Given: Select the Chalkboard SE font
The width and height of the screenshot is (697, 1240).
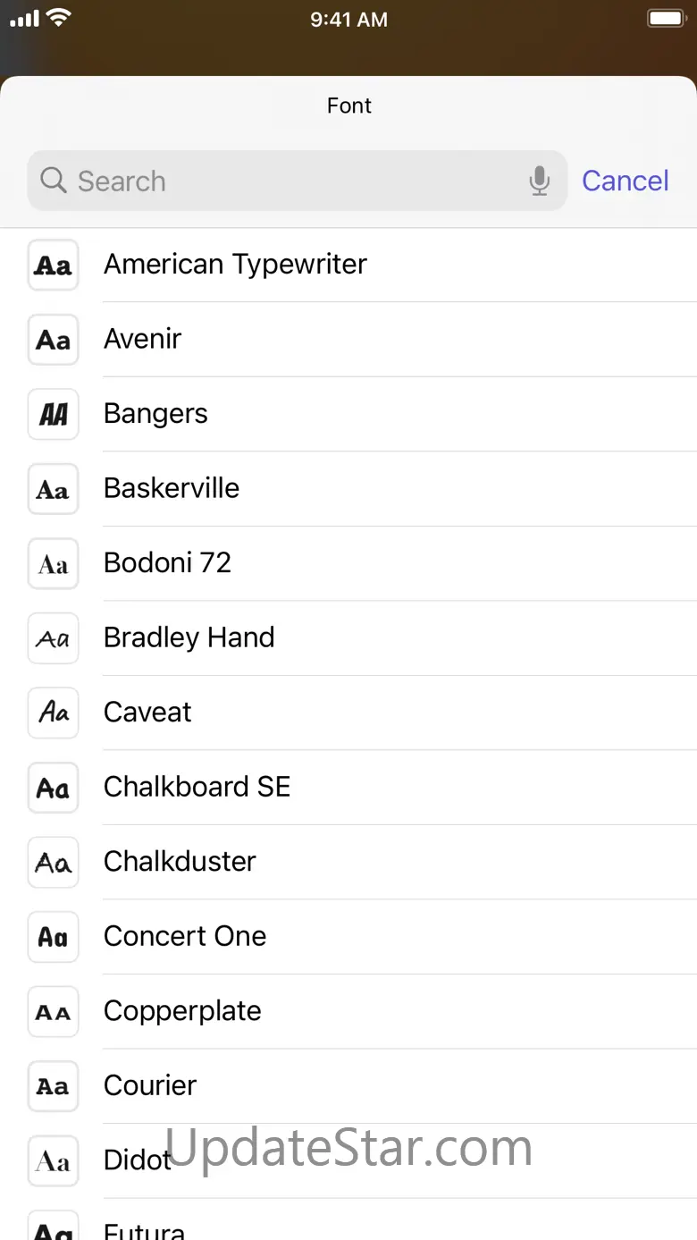Looking at the screenshot, I should tap(197, 788).
